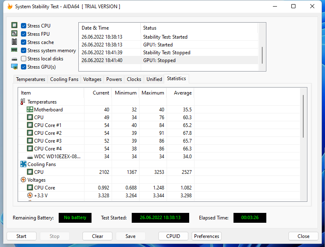Image resolution: width=325 pixels, height=247 pixels.
Task: Click the Item column header
Action: click(51, 93)
